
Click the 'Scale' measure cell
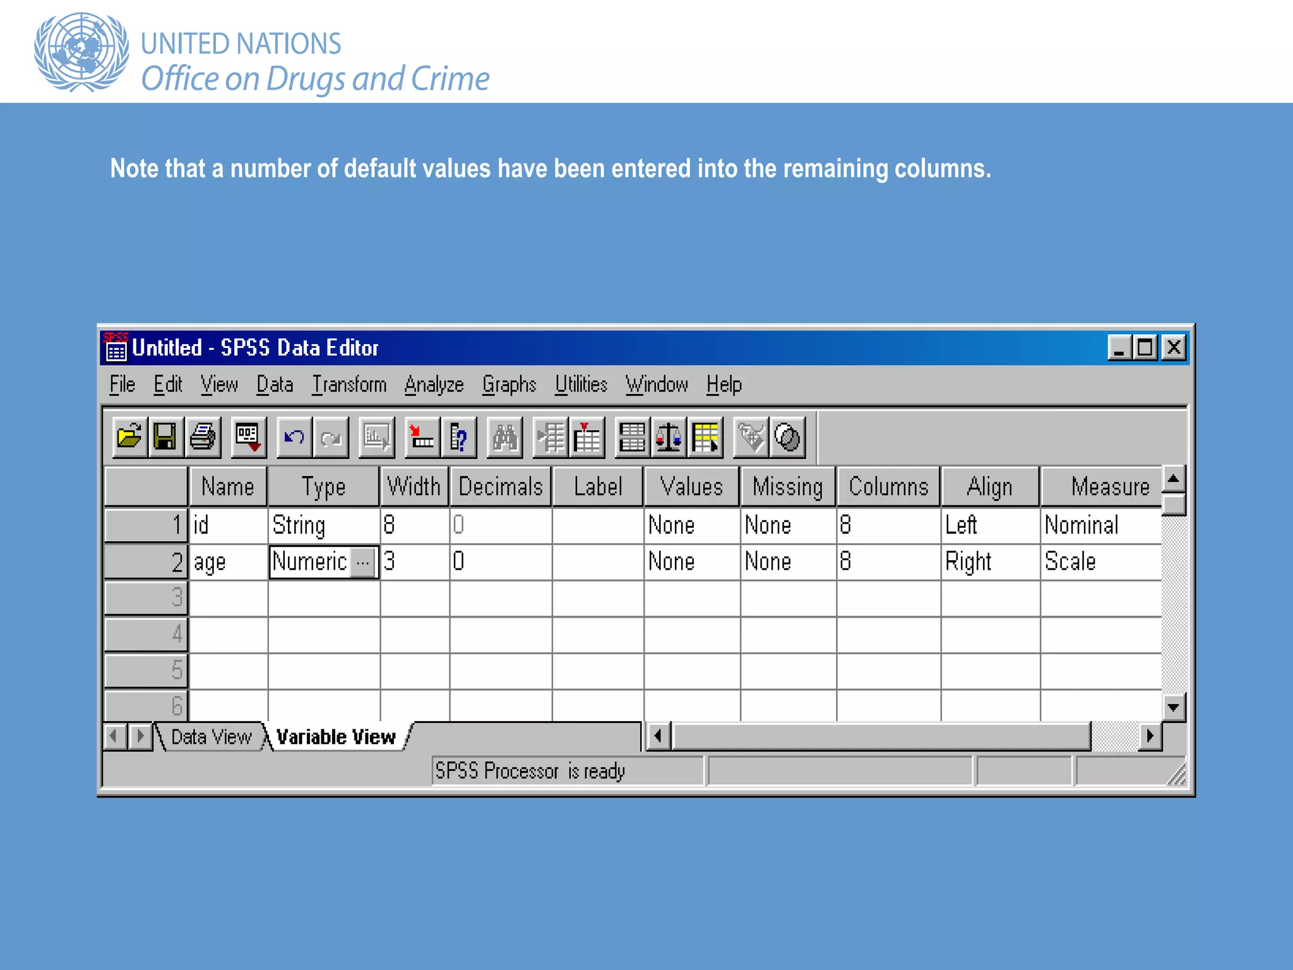pos(1101,562)
